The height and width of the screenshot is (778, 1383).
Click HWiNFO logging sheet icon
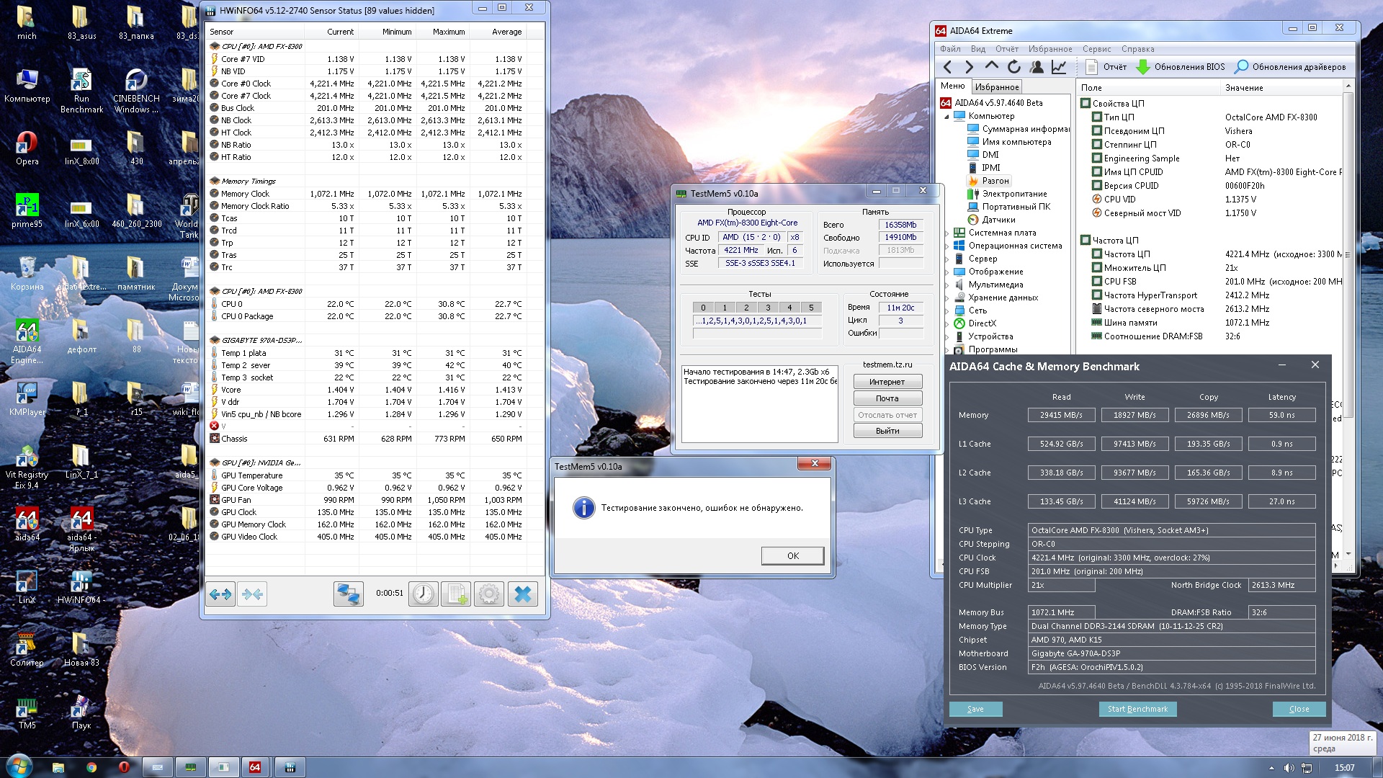click(x=456, y=594)
